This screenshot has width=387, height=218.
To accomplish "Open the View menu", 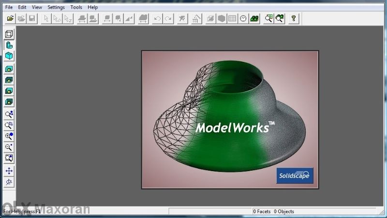I will tap(37, 7).
